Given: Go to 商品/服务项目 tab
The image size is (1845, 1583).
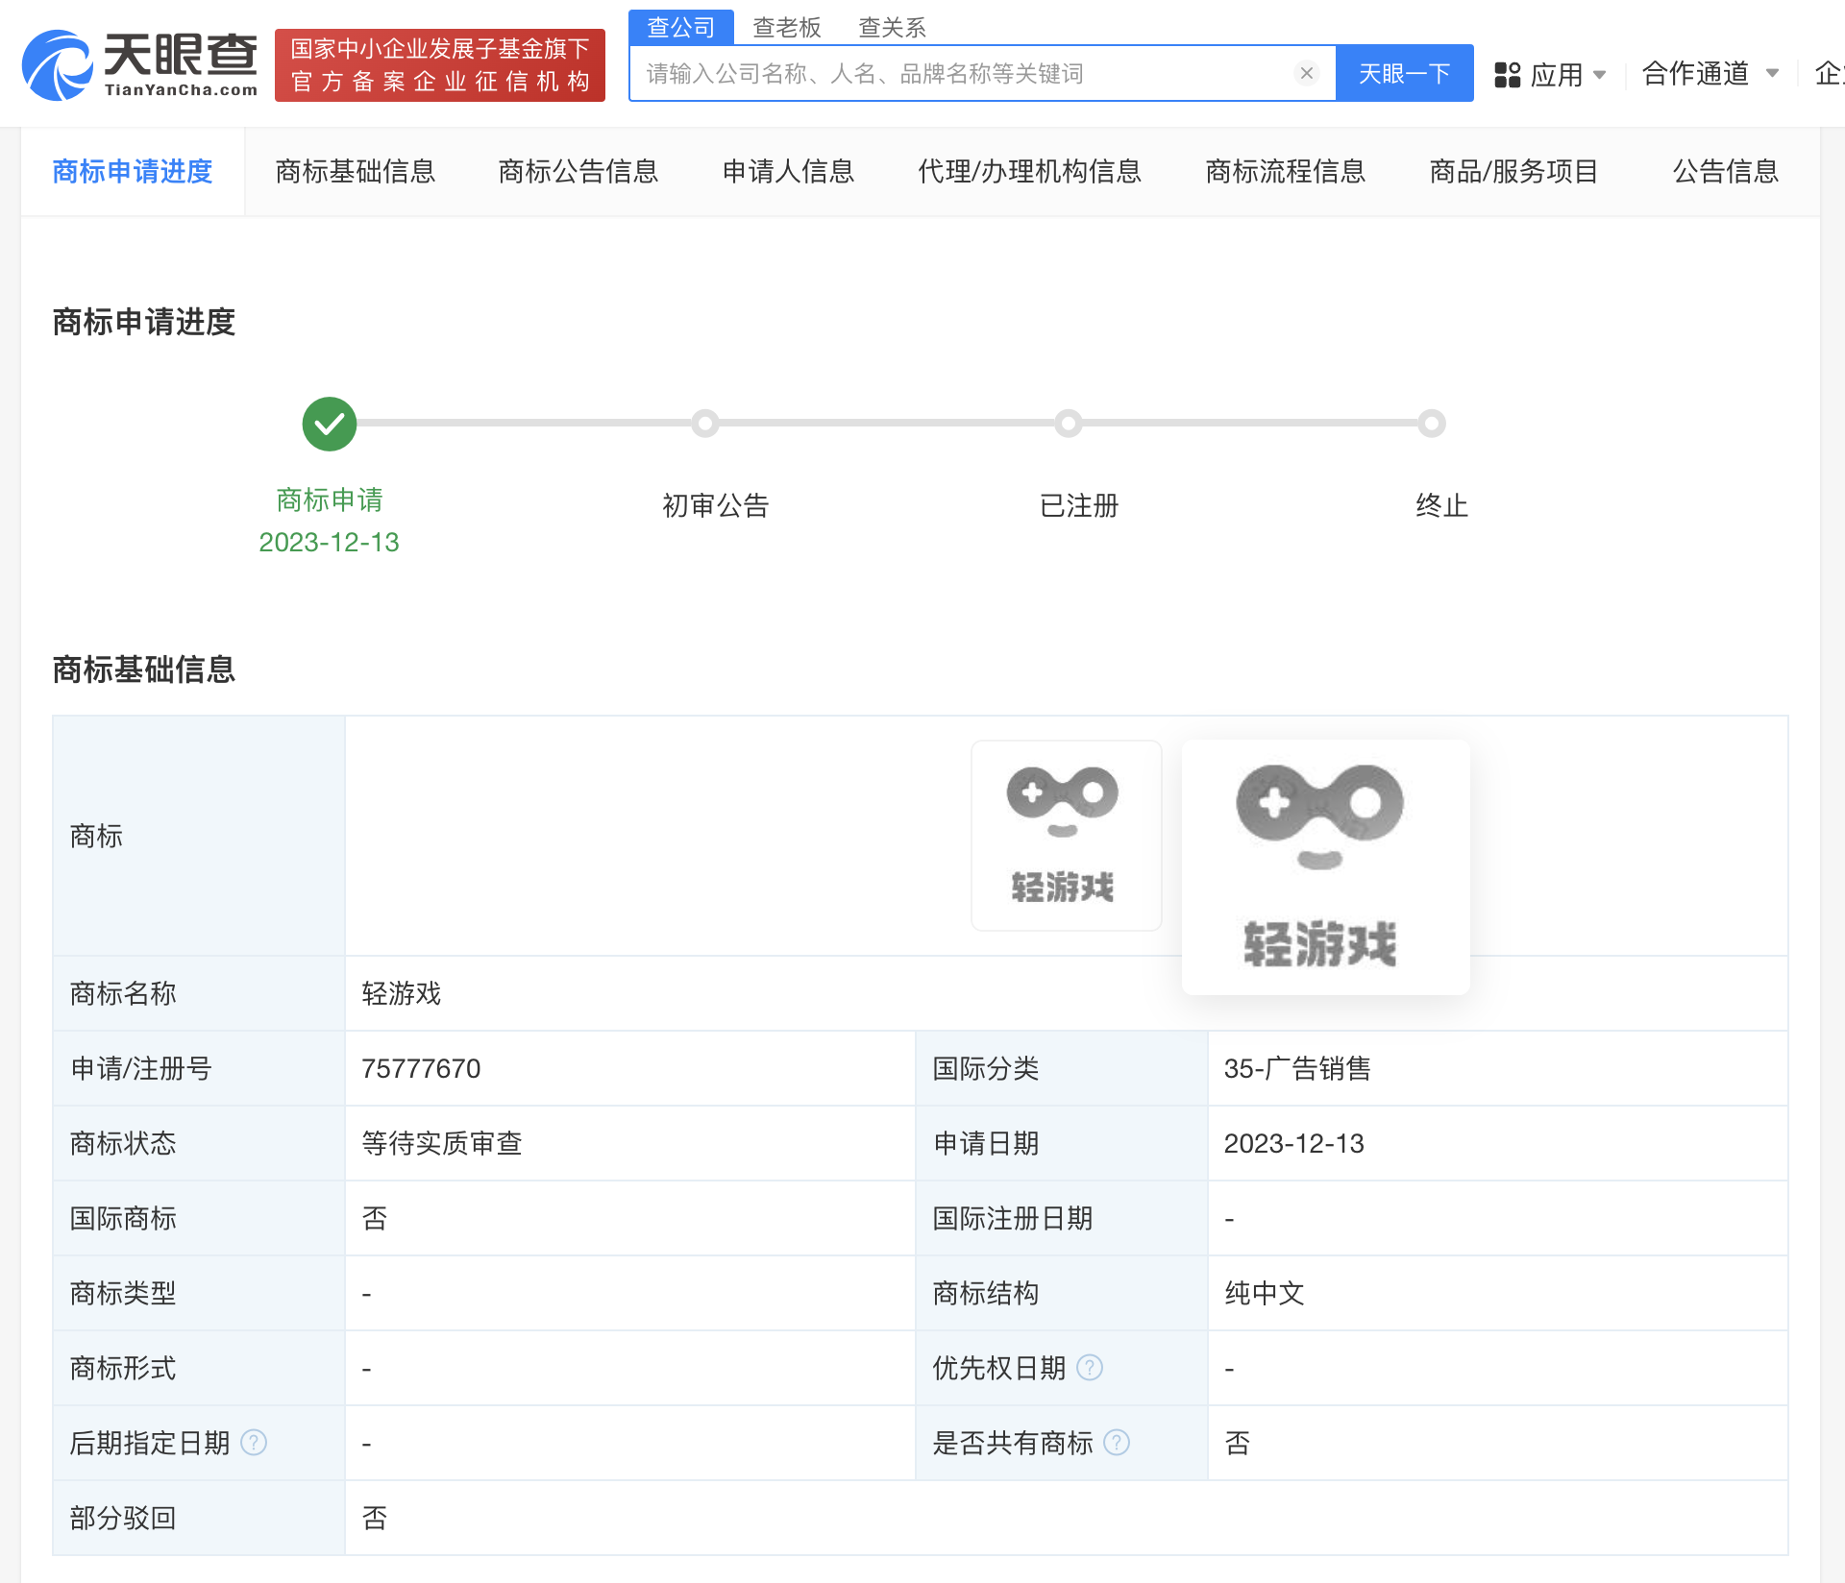Looking at the screenshot, I should [1513, 171].
